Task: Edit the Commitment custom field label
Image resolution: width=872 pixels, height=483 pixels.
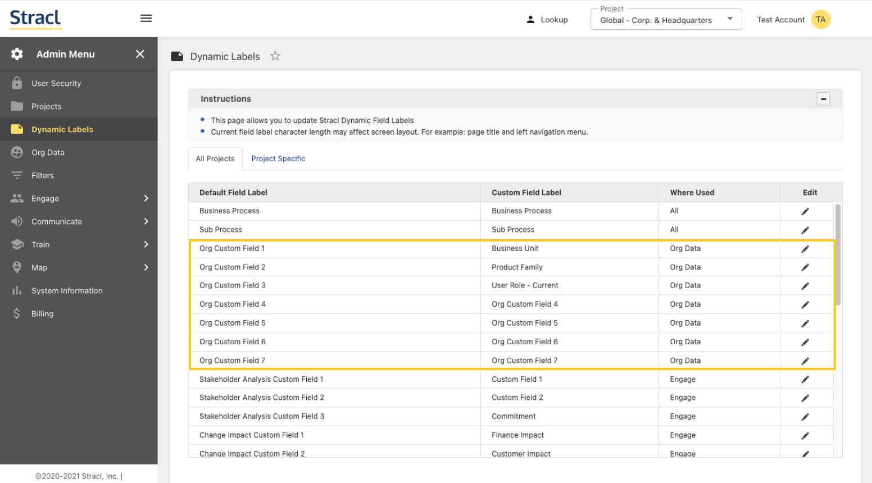Action: click(x=805, y=416)
